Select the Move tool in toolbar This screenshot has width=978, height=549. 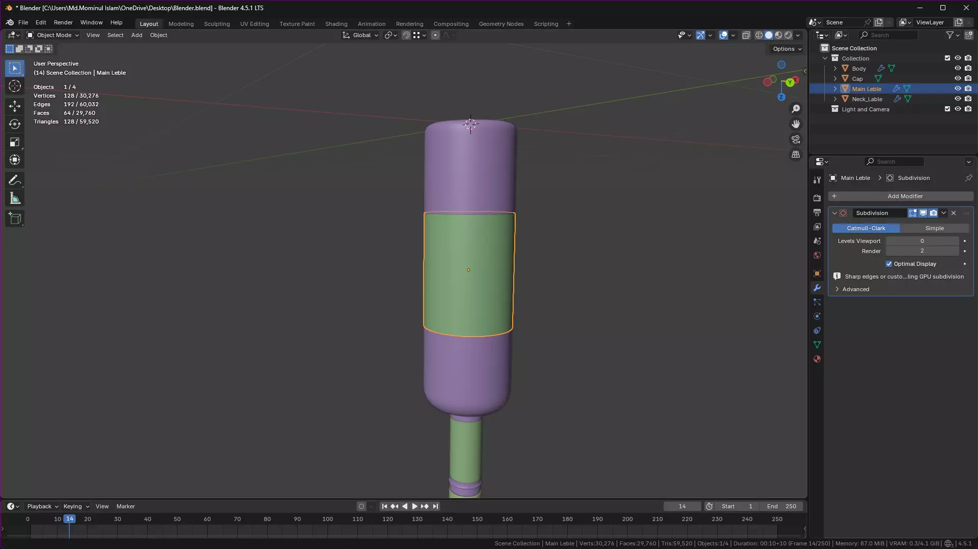coord(15,106)
